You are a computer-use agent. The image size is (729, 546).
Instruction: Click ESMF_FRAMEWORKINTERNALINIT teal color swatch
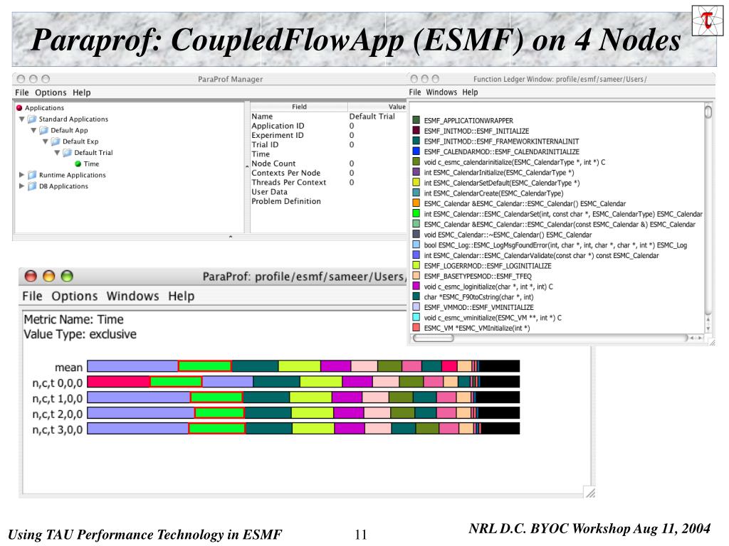click(416, 141)
